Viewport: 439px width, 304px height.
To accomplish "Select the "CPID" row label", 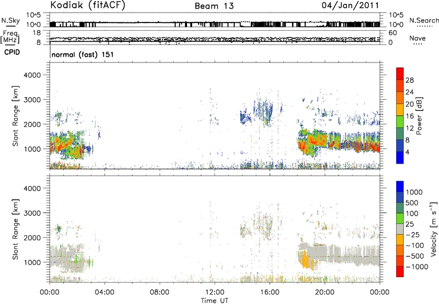I will point(12,52).
